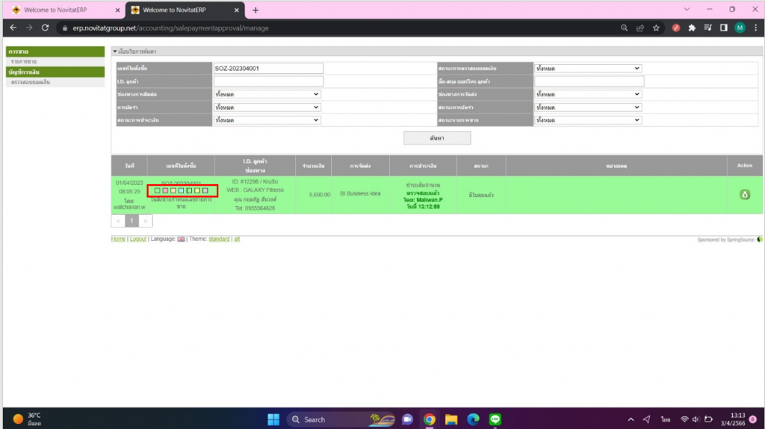Open the ช่องทางการติดต่อ dropdown
This screenshot has height=429, width=765.
(x=267, y=94)
